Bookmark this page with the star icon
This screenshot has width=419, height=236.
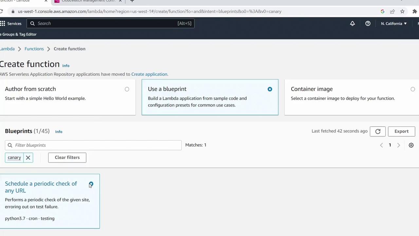click(402, 11)
